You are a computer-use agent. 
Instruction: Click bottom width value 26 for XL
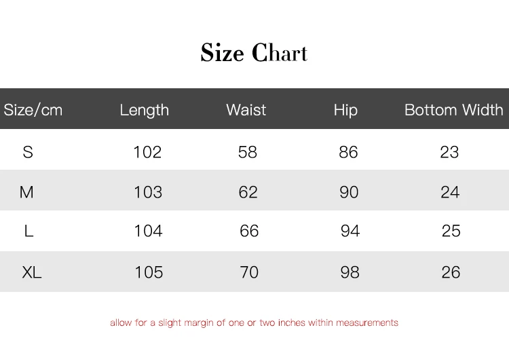(451, 273)
